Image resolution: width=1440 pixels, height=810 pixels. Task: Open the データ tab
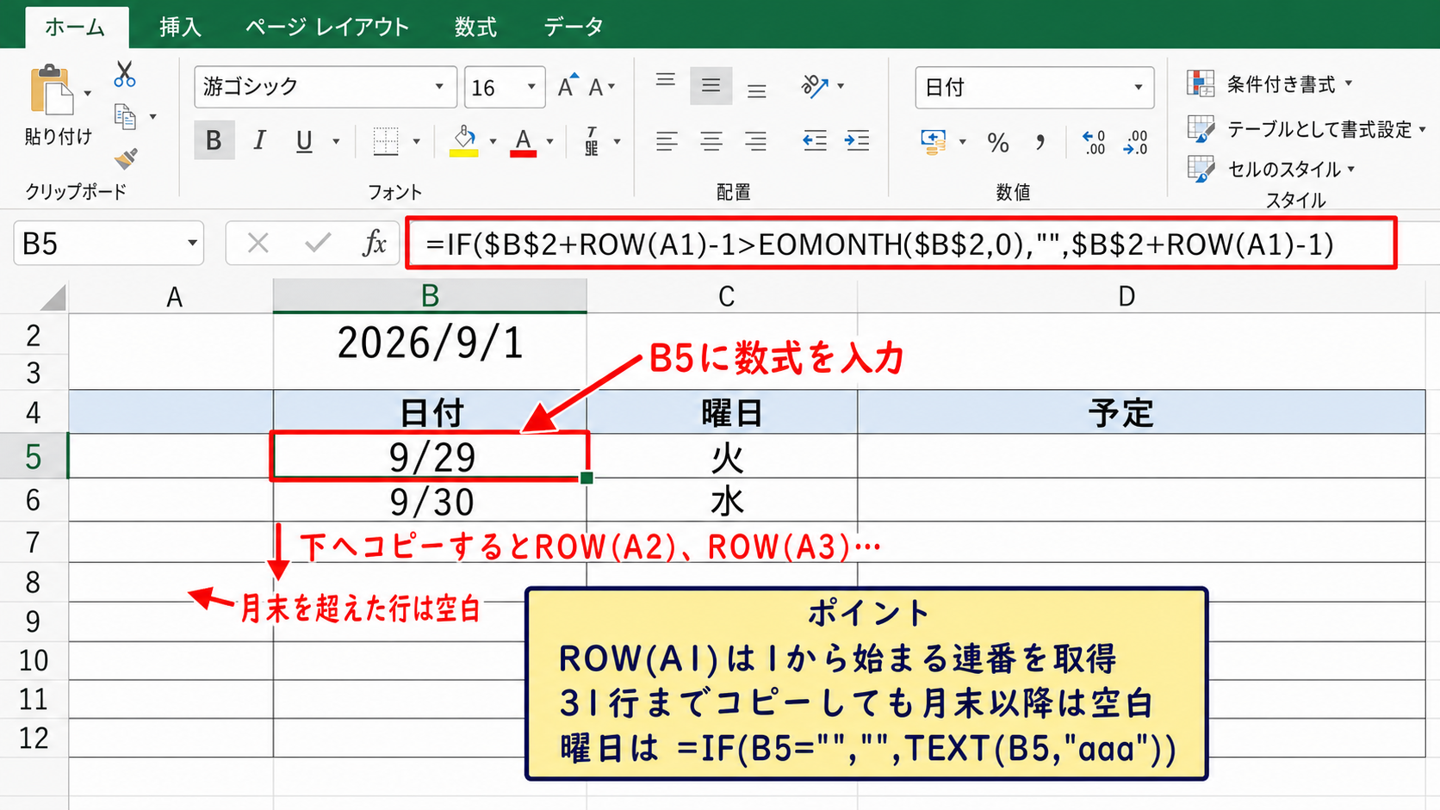point(574,27)
